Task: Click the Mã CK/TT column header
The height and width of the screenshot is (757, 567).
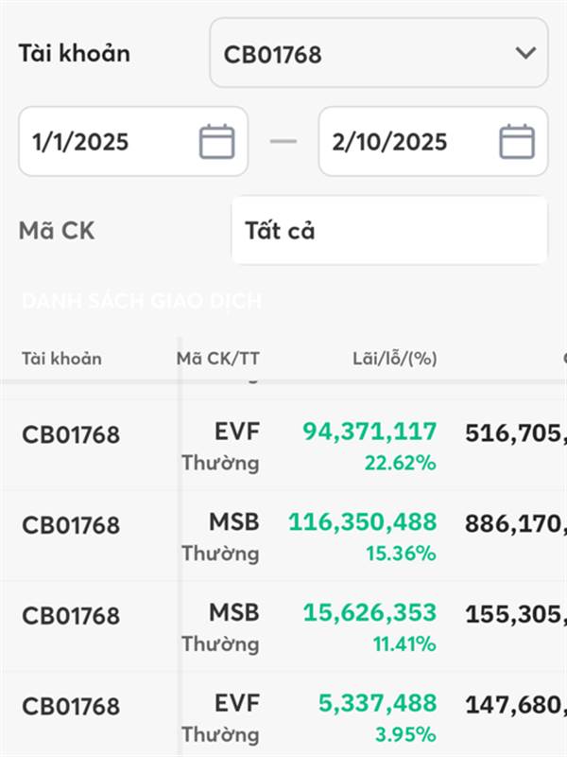Action: pos(217,359)
